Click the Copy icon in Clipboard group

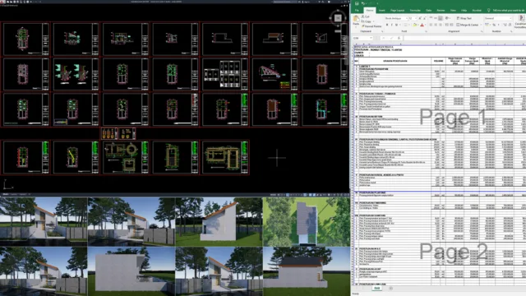363,21
